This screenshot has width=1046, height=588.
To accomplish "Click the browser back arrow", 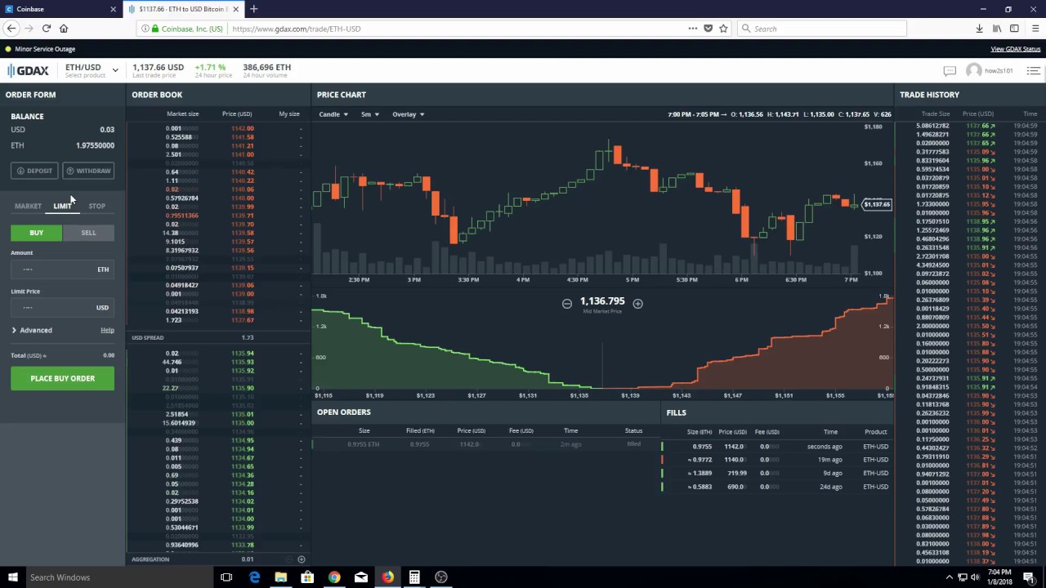I will pos(11,29).
